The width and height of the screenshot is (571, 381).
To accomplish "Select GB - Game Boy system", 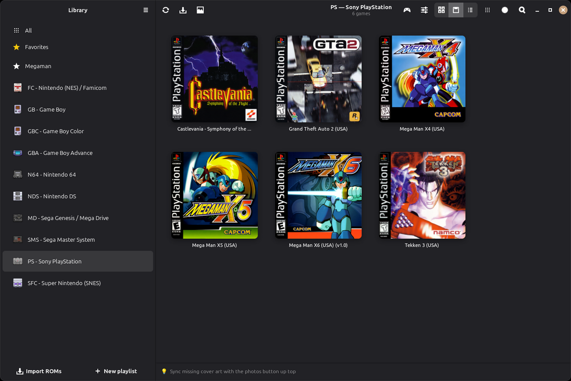I will tap(78, 110).
